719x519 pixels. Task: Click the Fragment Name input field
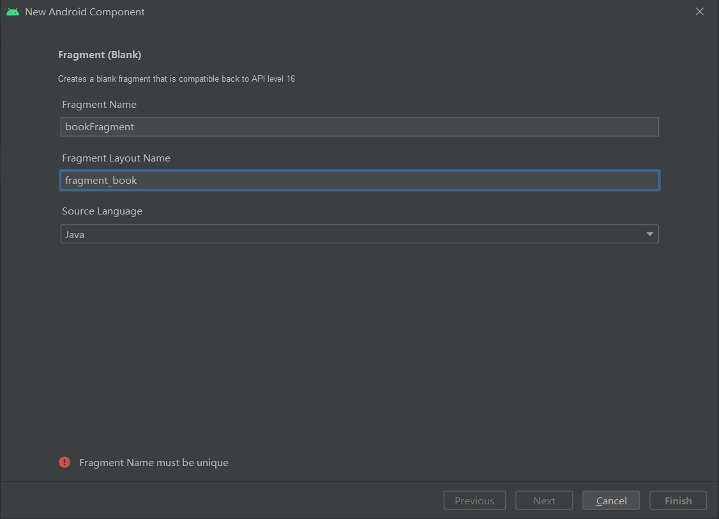[x=359, y=127]
